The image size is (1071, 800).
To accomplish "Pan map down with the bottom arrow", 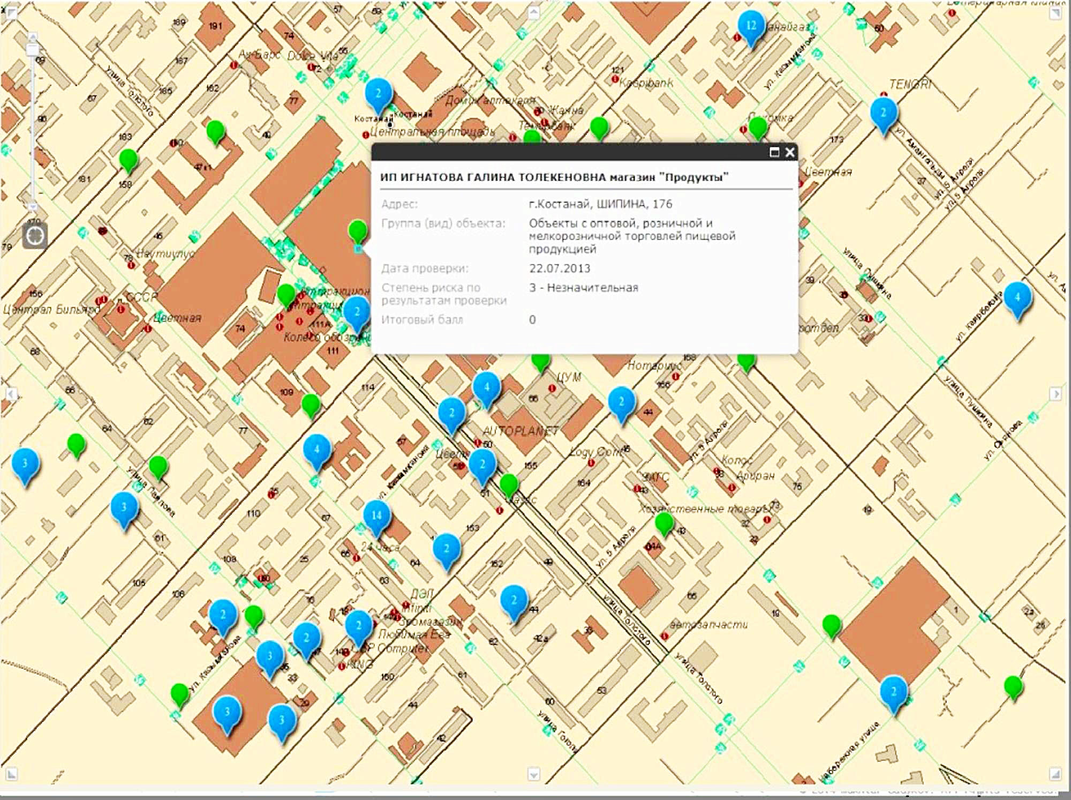I will (x=533, y=774).
